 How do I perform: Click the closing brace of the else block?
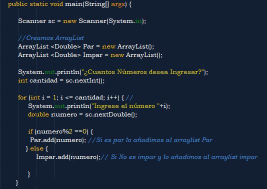[29, 174]
